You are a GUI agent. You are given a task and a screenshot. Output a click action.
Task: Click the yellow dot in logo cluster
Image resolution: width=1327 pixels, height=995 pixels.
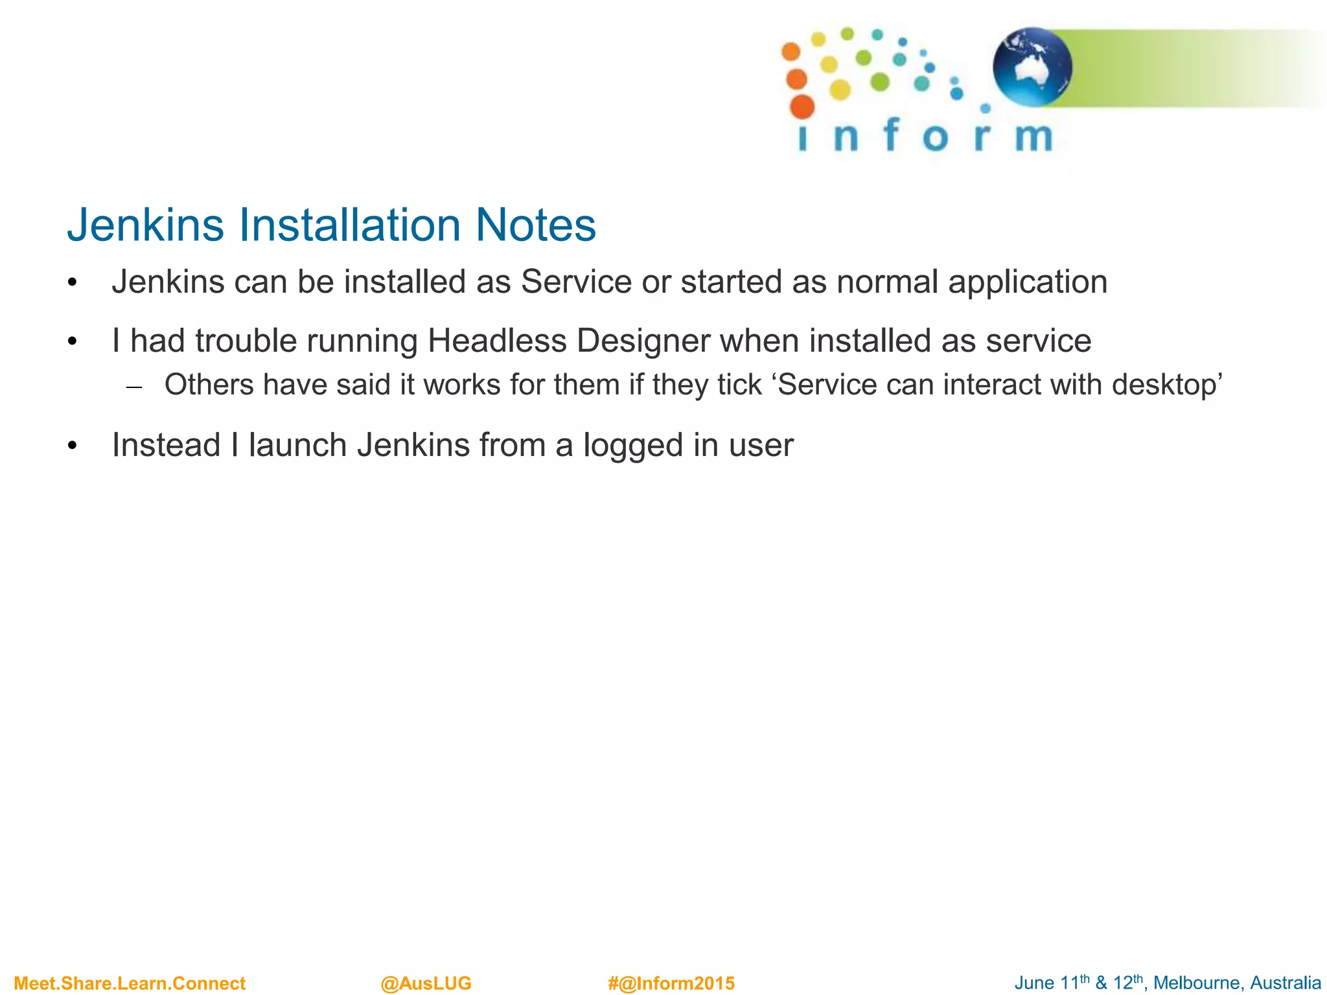pos(840,89)
